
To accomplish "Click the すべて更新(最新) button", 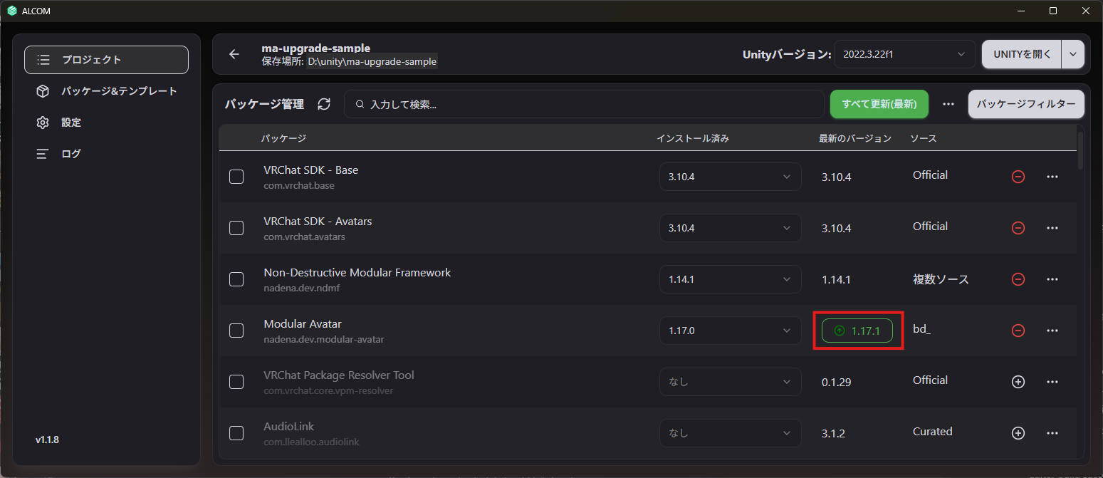I will click(x=879, y=104).
